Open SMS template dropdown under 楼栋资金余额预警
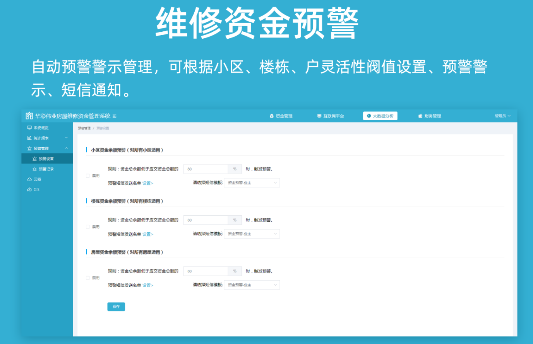 pyautogui.click(x=252, y=234)
